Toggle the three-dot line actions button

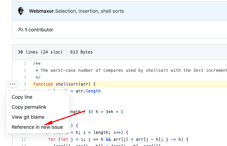pyautogui.click(x=12, y=84)
